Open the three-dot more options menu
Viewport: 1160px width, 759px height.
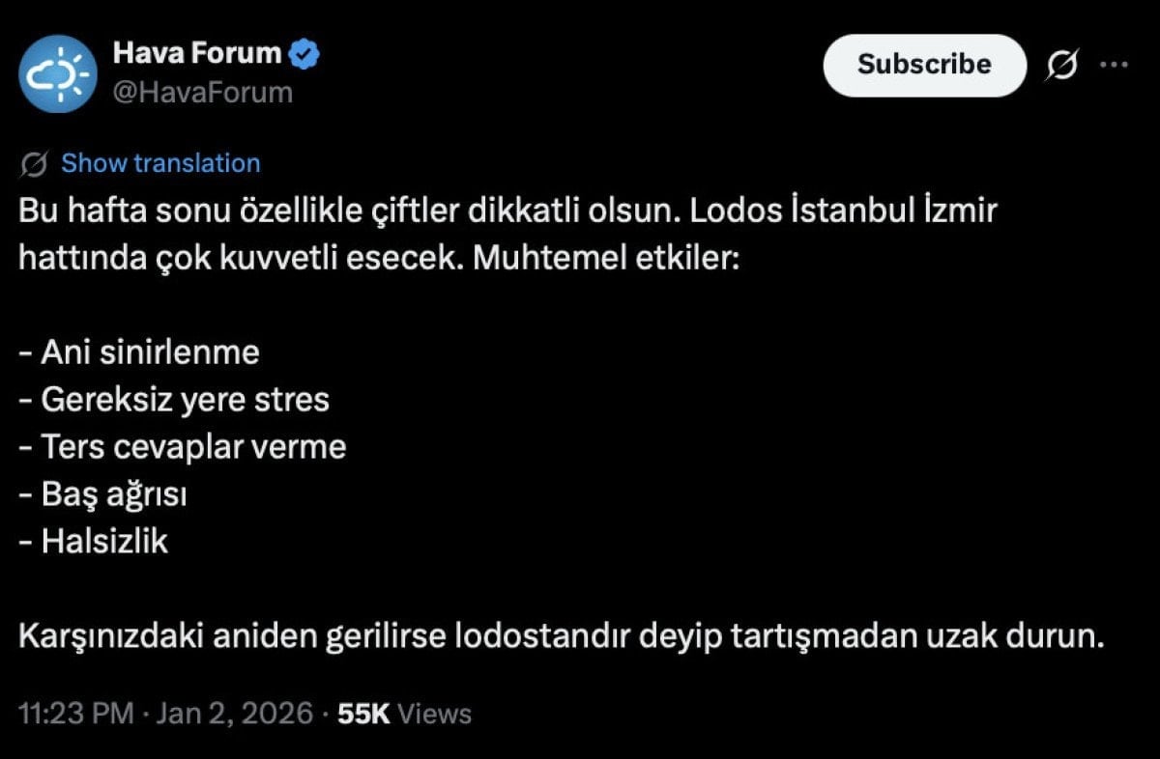pos(1115,65)
